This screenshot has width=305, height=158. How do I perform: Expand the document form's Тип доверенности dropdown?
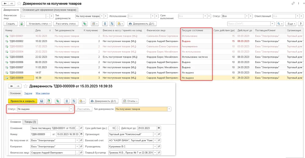pyautogui.click(x=169, y=109)
